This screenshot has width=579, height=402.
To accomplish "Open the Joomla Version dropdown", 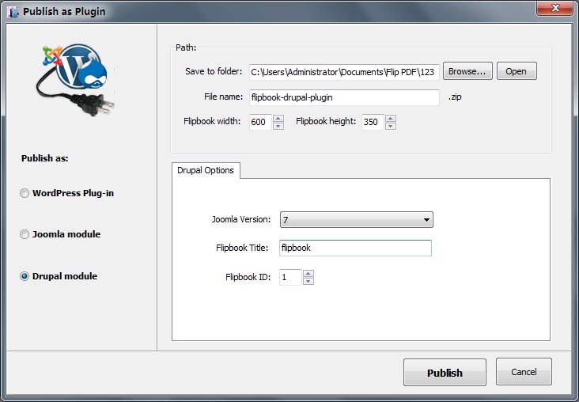I will click(356, 220).
